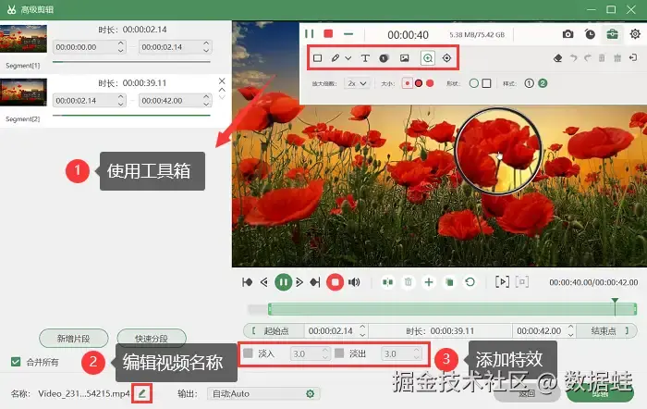Open the 自动:Auto output dropdown
Viewport: 647px width, 409px height.
coord(263,393)
